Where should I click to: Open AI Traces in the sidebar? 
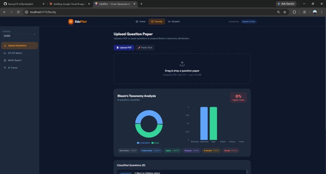(19, 68)
